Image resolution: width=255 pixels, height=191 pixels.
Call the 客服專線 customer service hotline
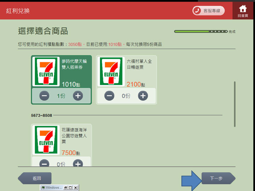point(209,11)
